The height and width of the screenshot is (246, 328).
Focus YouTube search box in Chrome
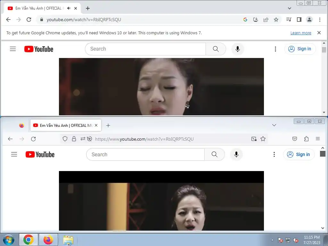pyautogui.click(x=145, y=49)
